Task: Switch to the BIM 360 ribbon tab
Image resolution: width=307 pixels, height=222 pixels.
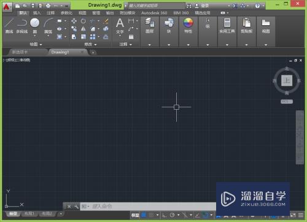Action: (x=181, y=13)
